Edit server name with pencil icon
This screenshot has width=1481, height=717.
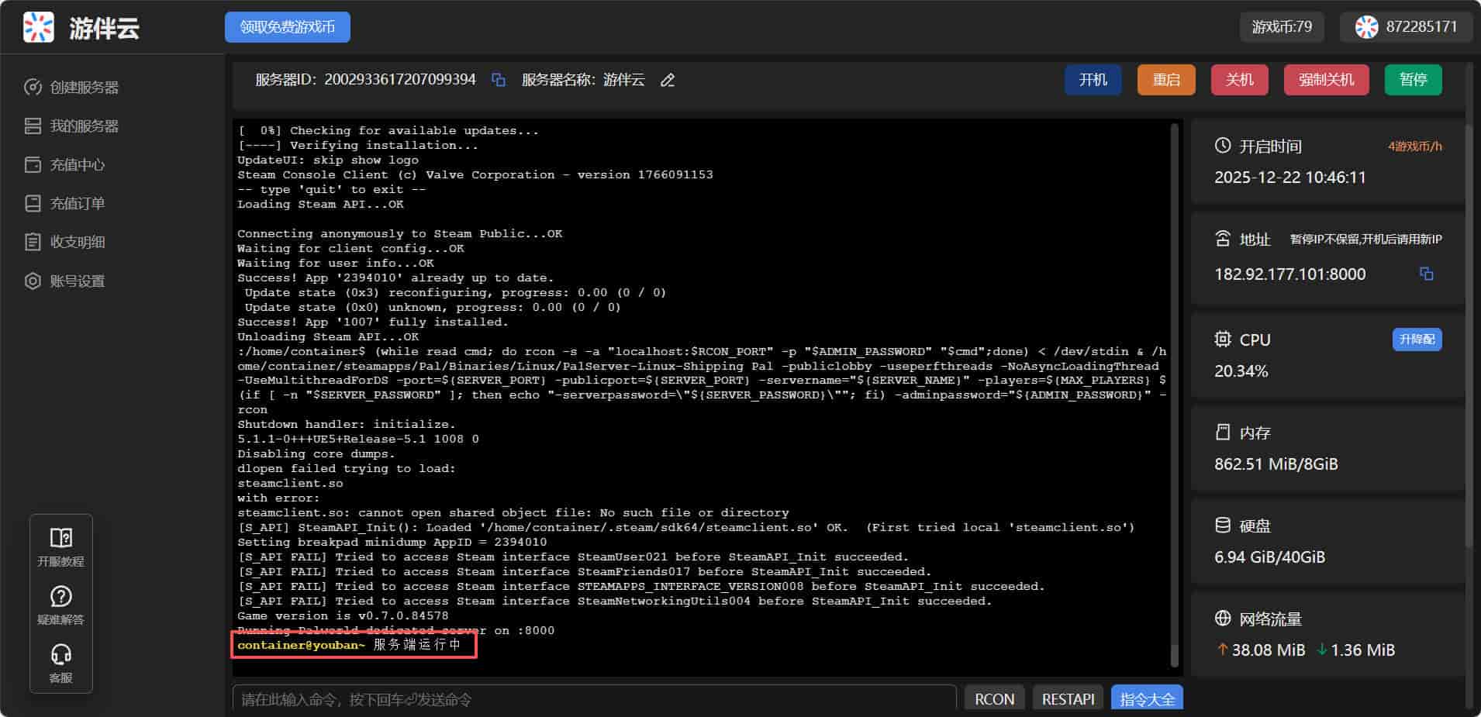667,80
